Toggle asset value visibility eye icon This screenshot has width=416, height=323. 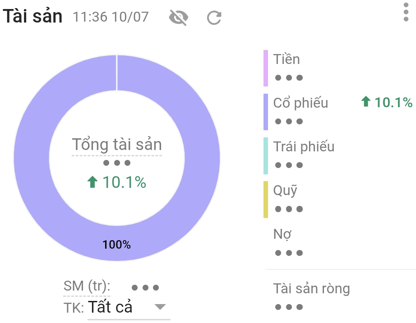point(179,18)
